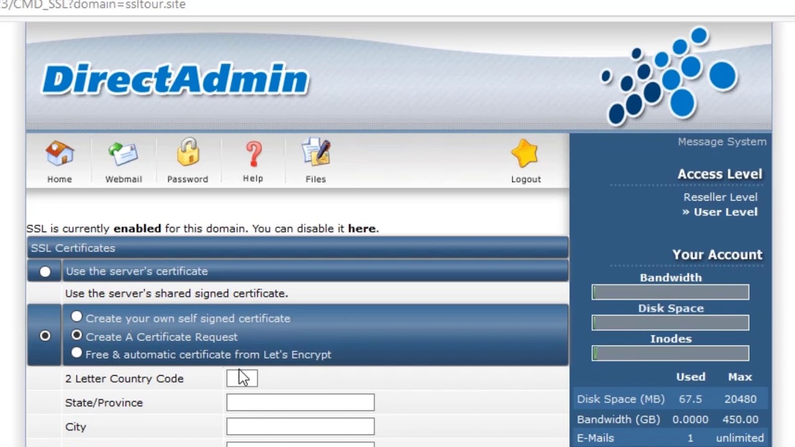Click the browser address bar URL

(x=93, y=5)
